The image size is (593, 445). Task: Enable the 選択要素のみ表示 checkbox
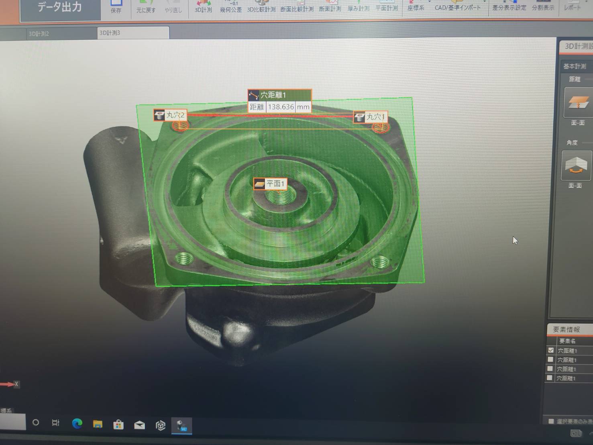tap(551, 421)
